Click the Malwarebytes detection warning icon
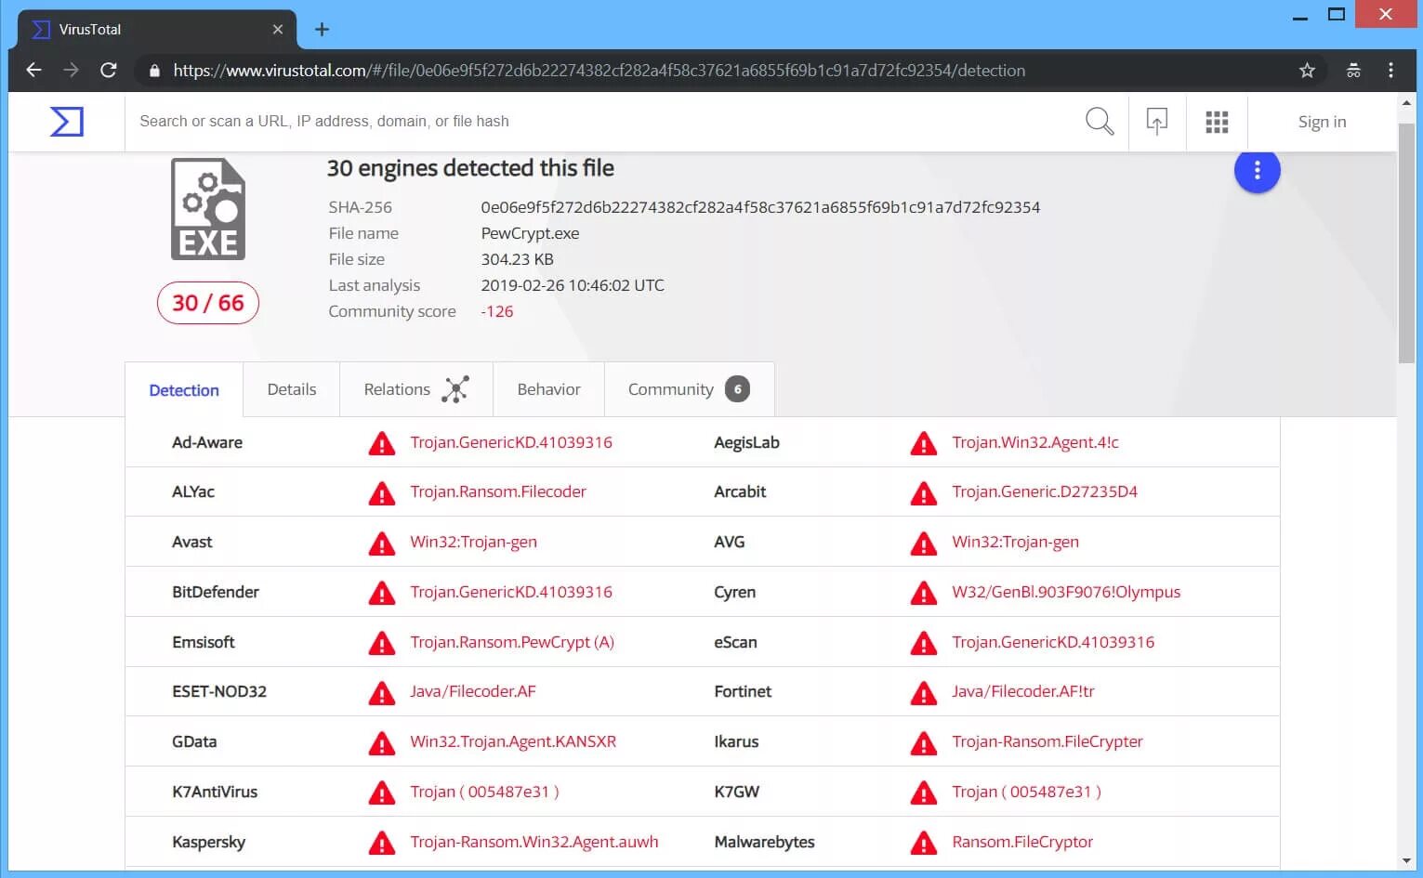Image resolution: width=1423 pixels, height=878 pixels. [x=923, y=843]
